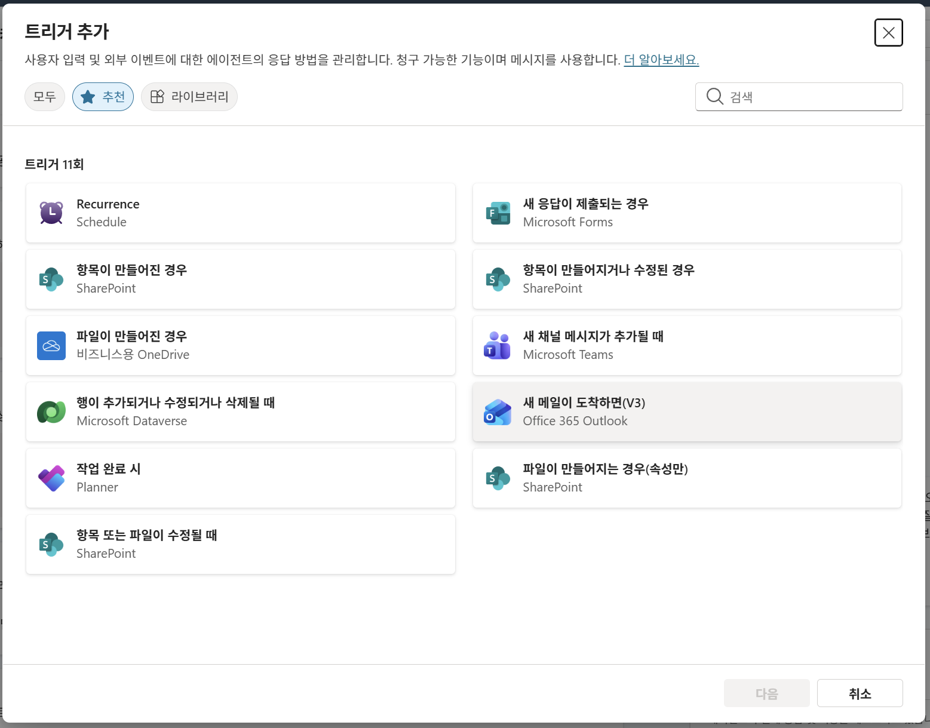Viewport: 930px width, 728px height.
Task: Open the 라이브러리 filter tab
Action: coord(189,97)
